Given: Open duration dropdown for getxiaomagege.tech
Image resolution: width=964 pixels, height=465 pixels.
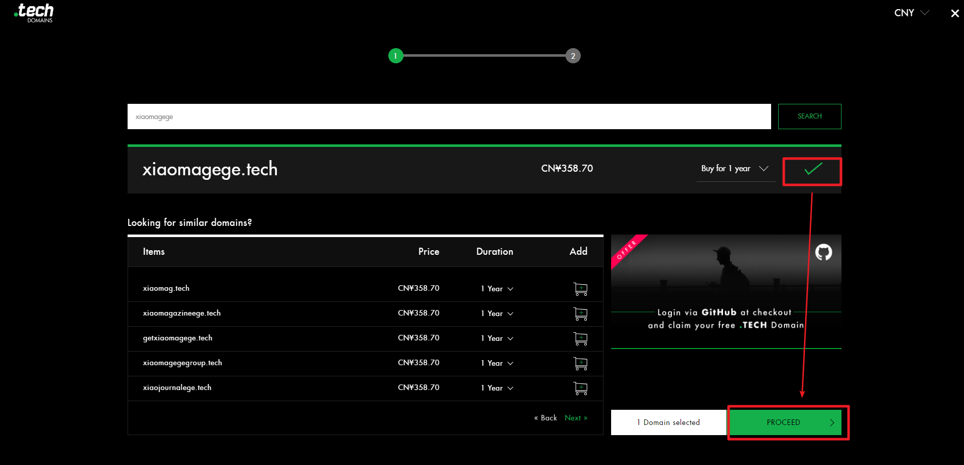Looking at the screenshot, I should point(497,338).
